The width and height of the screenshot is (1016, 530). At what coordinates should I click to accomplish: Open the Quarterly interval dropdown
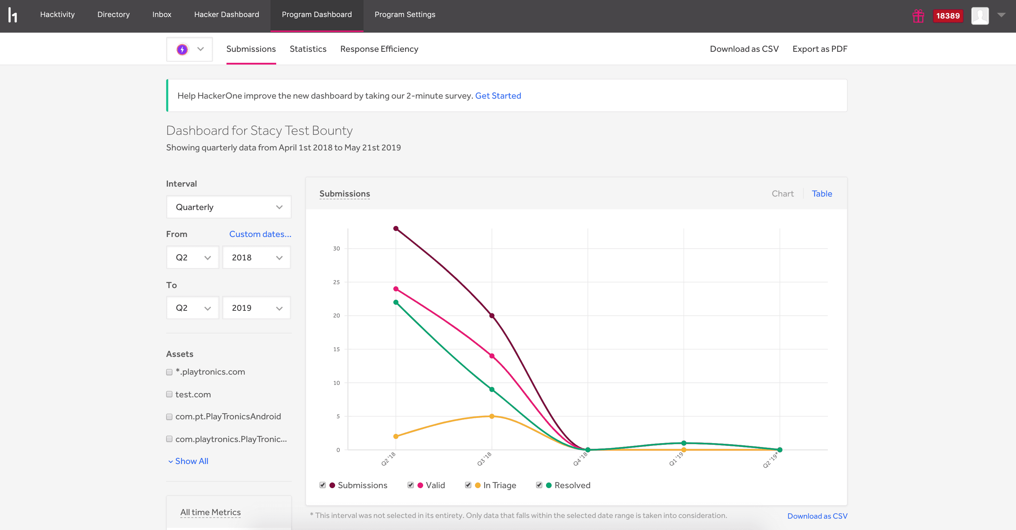coord(229,207)
